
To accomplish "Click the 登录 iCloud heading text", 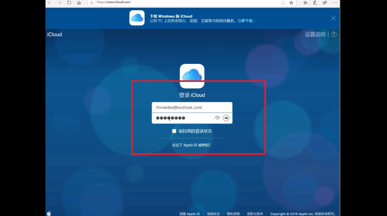I will [192, 95].
